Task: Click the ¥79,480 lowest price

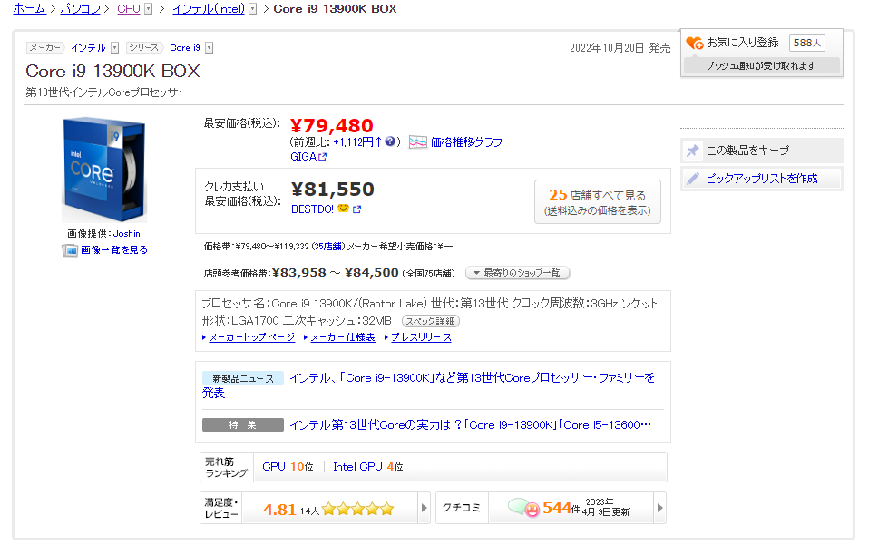Action: point(331,126)
